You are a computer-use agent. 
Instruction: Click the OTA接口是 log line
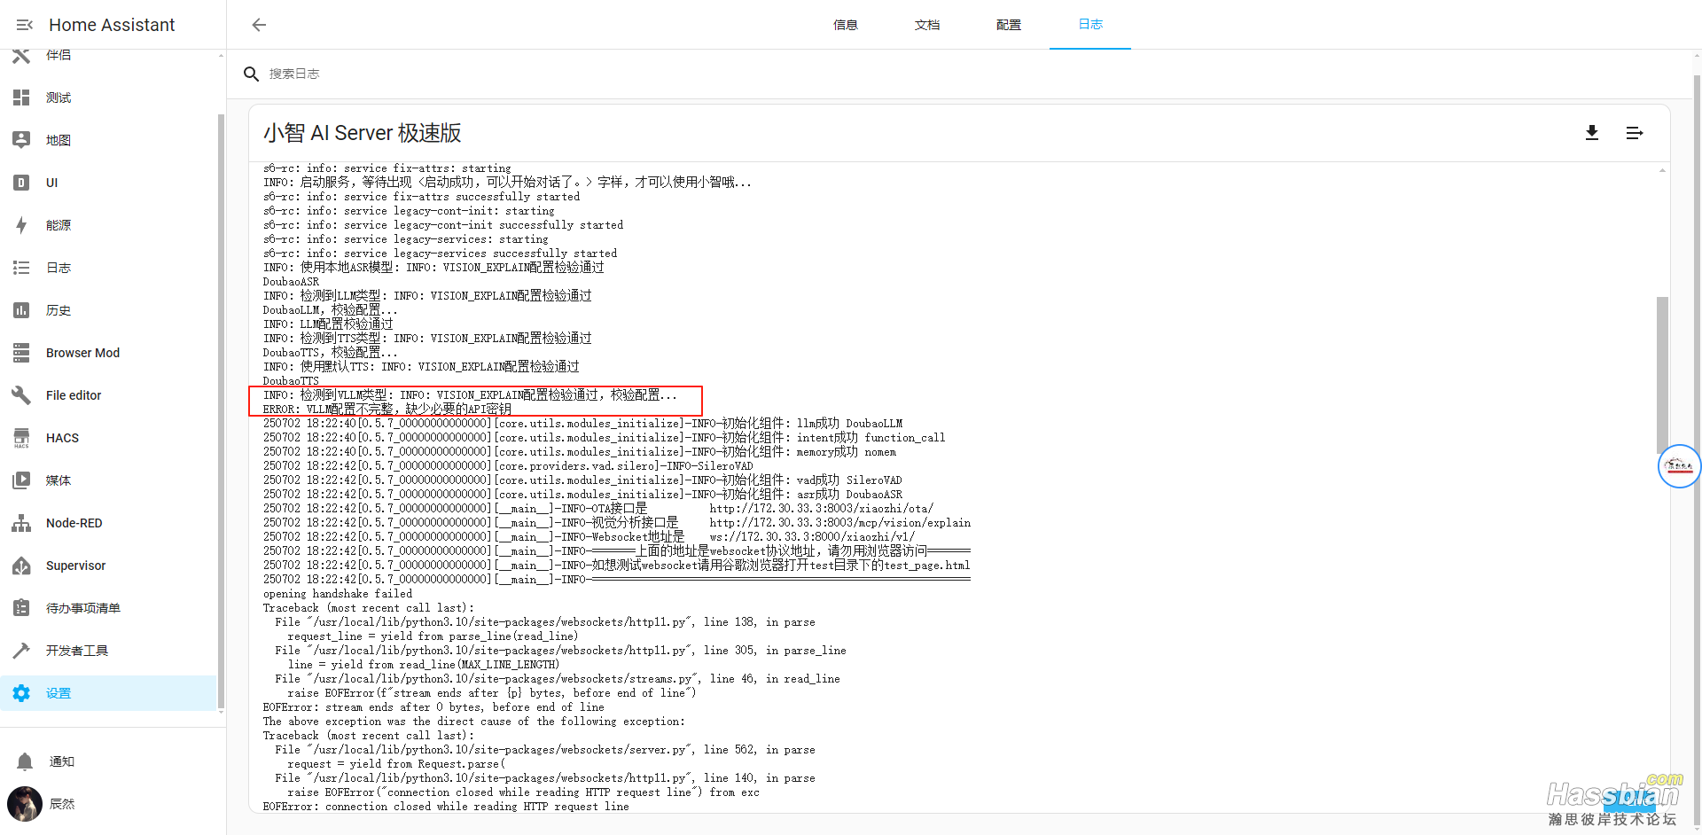(598, 508)
